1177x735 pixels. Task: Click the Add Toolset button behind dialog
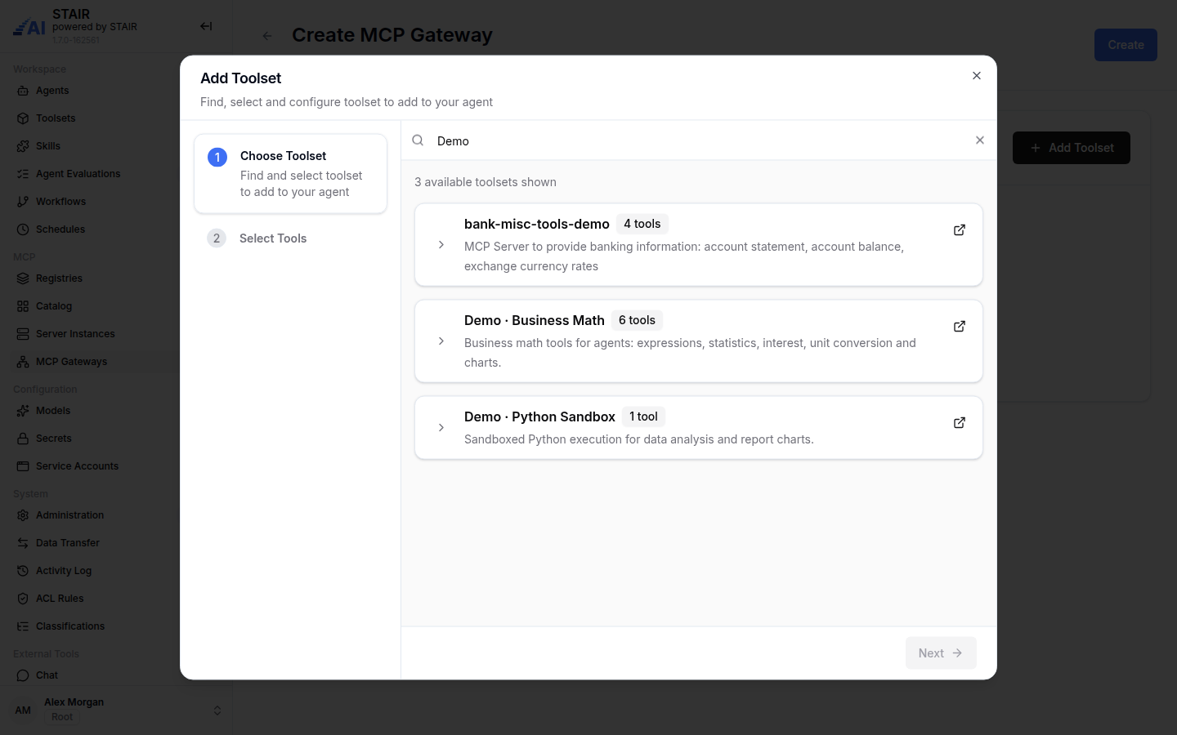(x=1072, y=148)
